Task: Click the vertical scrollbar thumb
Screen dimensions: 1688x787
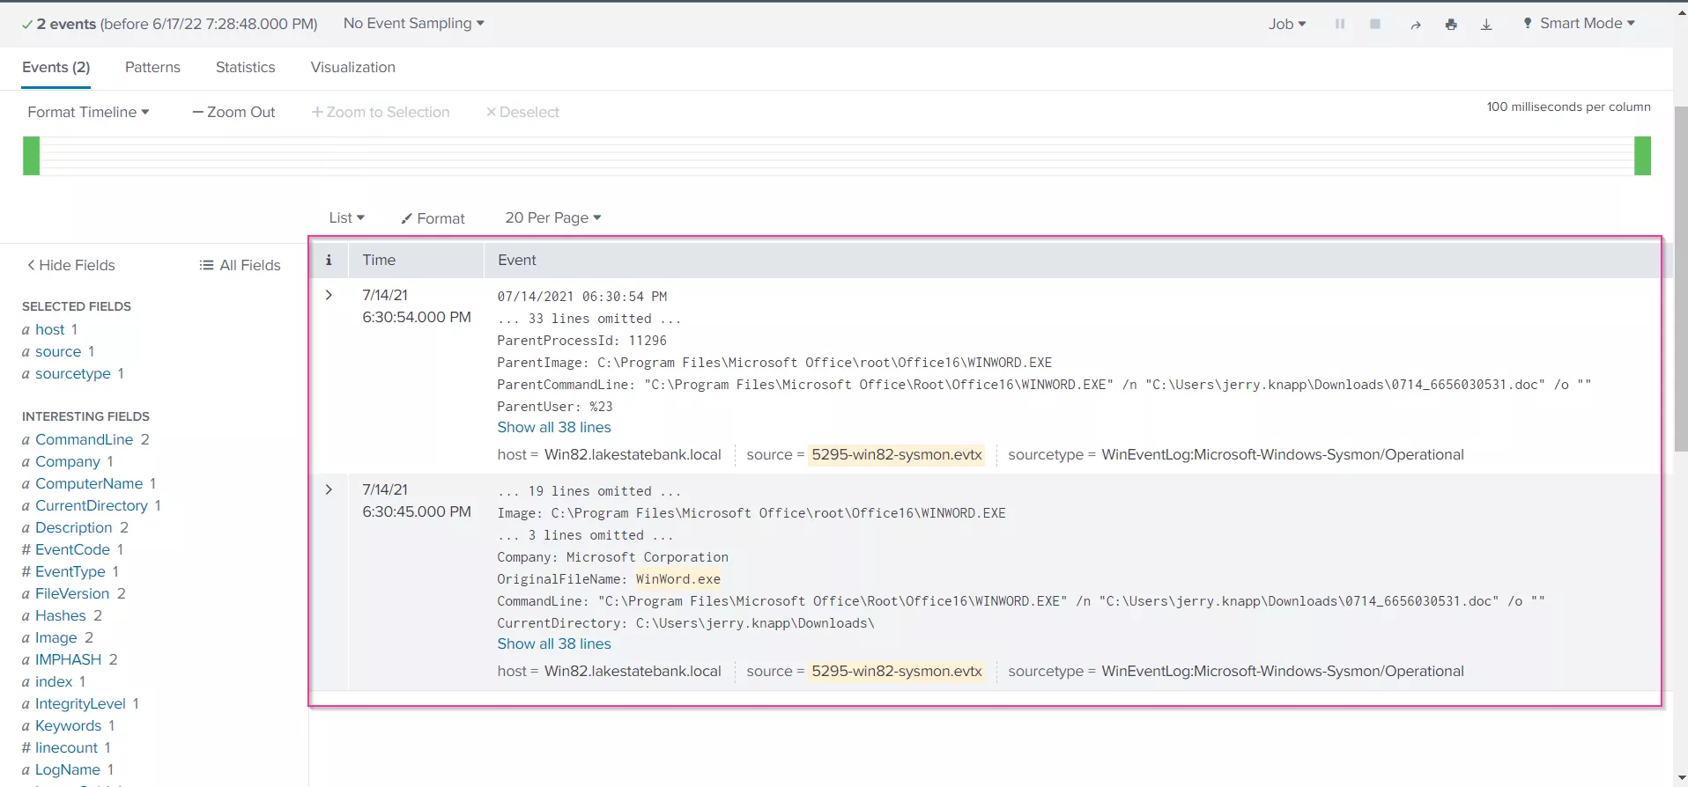Action: 1680,279
